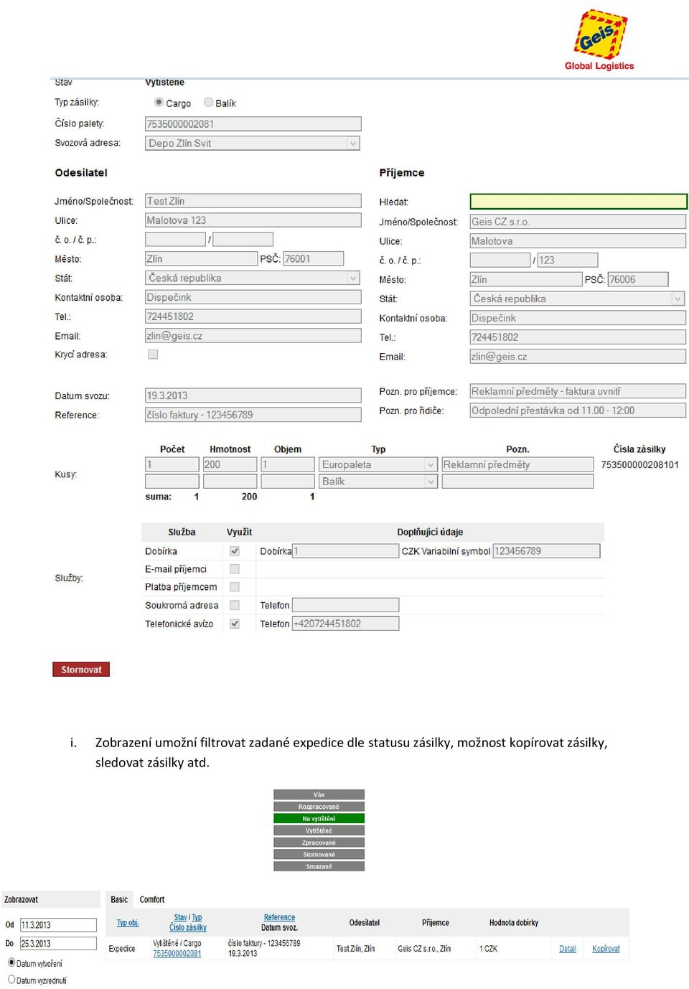The width and height of the screenshot is (689, 989).
Task: Sort by the Stav column link
Action: click(x=180, y=917)
